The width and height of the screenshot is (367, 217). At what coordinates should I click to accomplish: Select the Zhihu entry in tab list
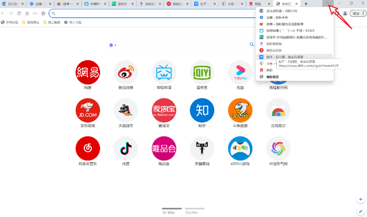tap(294, 57)
